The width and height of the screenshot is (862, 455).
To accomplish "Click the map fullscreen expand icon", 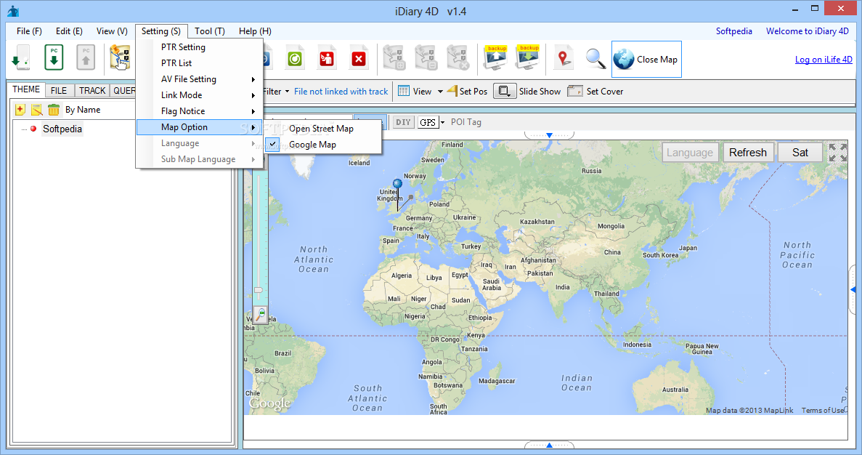I will (838, 153).
